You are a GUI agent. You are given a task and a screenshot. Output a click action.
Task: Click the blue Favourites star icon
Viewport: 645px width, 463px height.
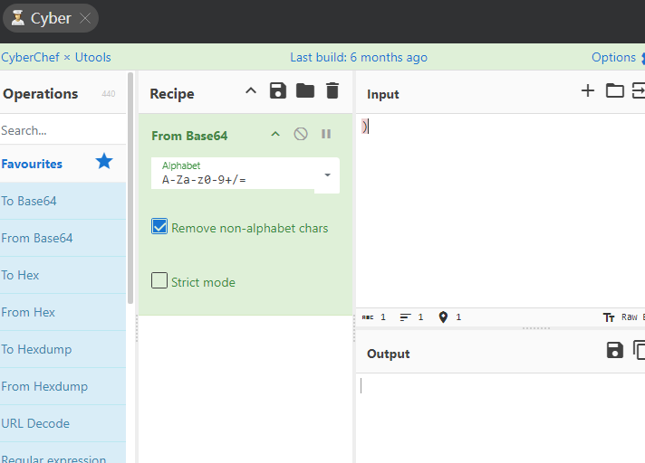coord(104,161)
